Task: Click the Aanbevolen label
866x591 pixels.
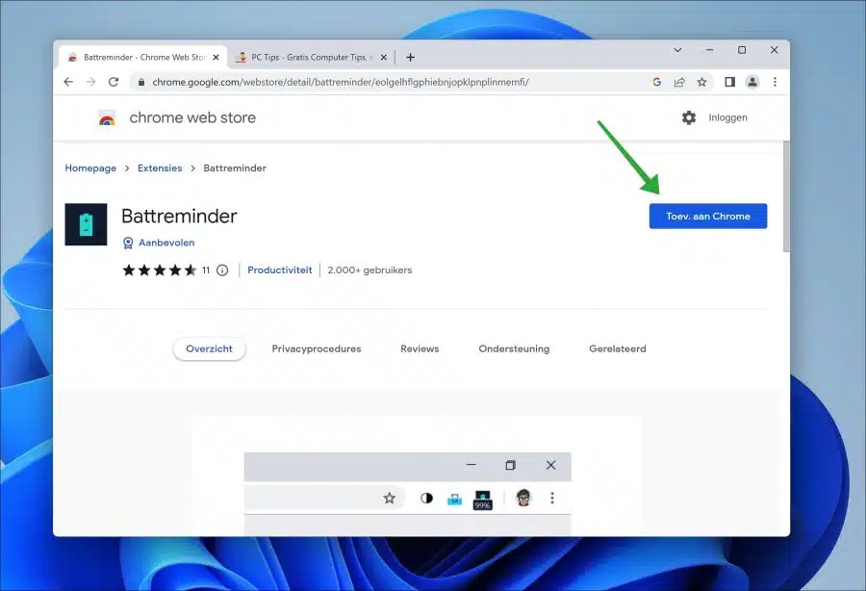Action: pos(166,243)
